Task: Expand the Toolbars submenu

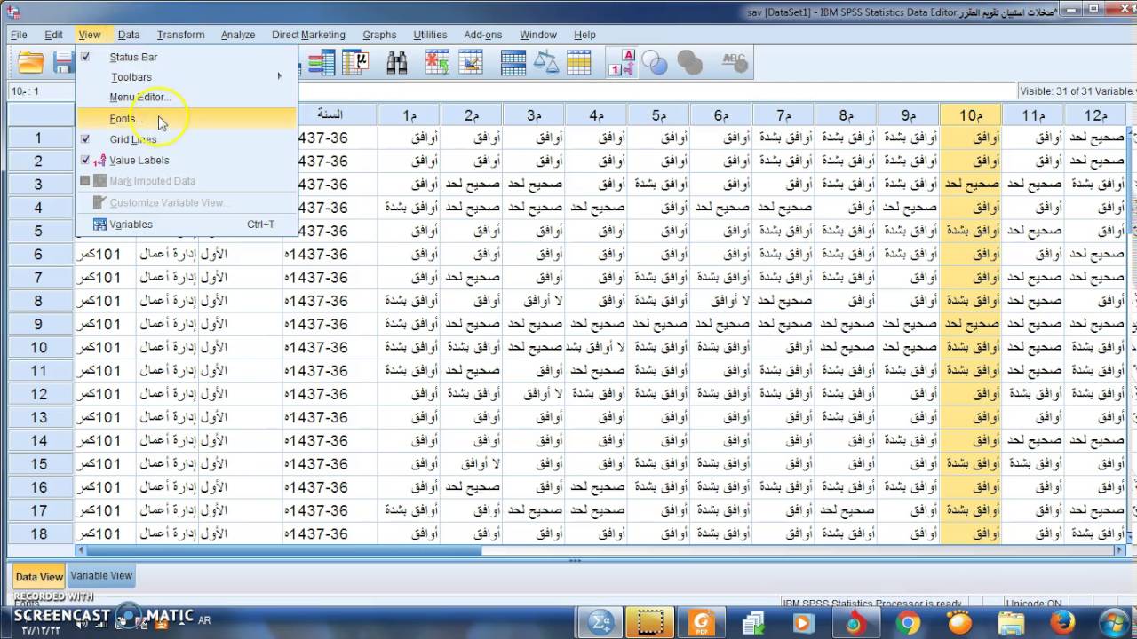Action: (x=131, y=77)
